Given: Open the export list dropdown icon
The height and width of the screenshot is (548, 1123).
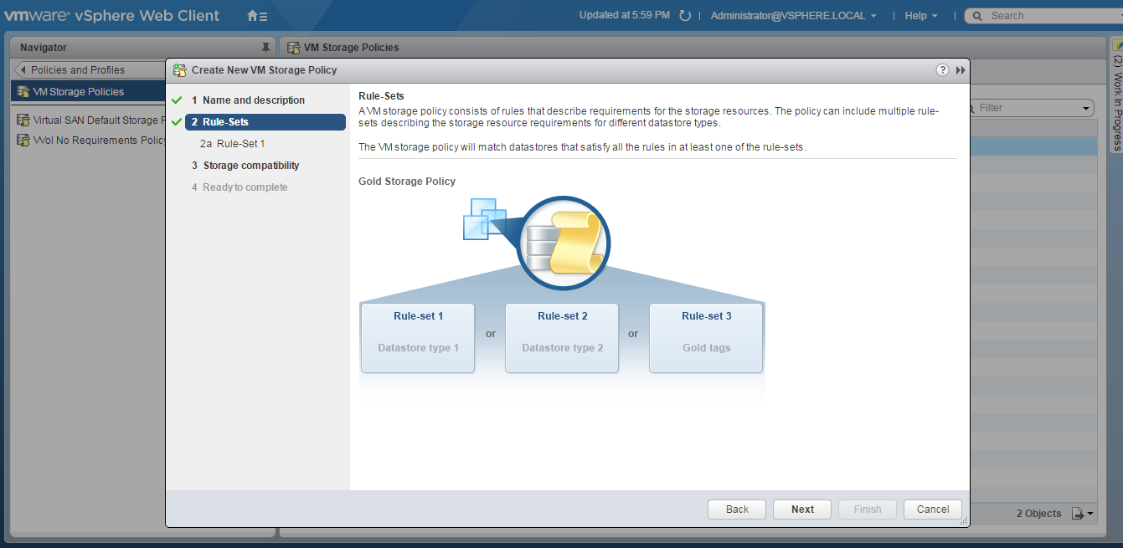Looking at the screenshot, I should pos(1083,514).
